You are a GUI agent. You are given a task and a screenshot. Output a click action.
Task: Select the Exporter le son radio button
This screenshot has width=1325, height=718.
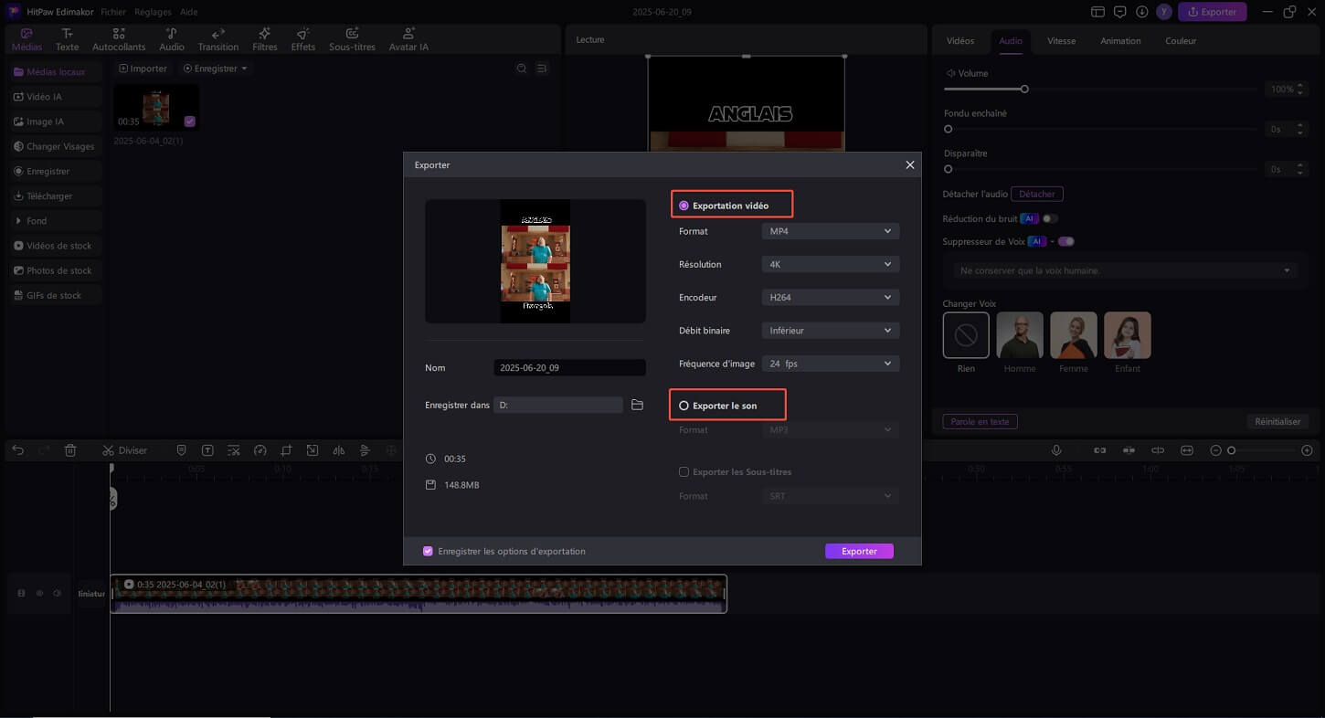click(684, 406)
